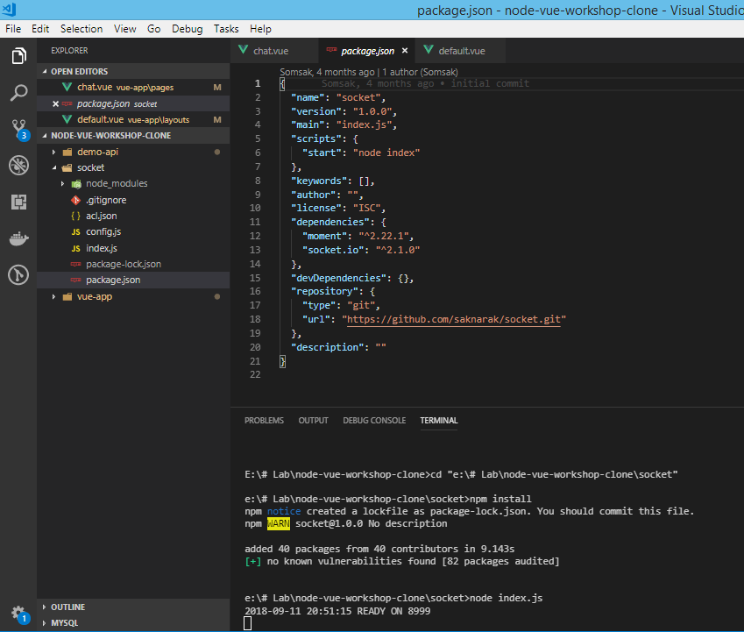Open the Explorer icon in the activity bar

(x=18, y=55)
